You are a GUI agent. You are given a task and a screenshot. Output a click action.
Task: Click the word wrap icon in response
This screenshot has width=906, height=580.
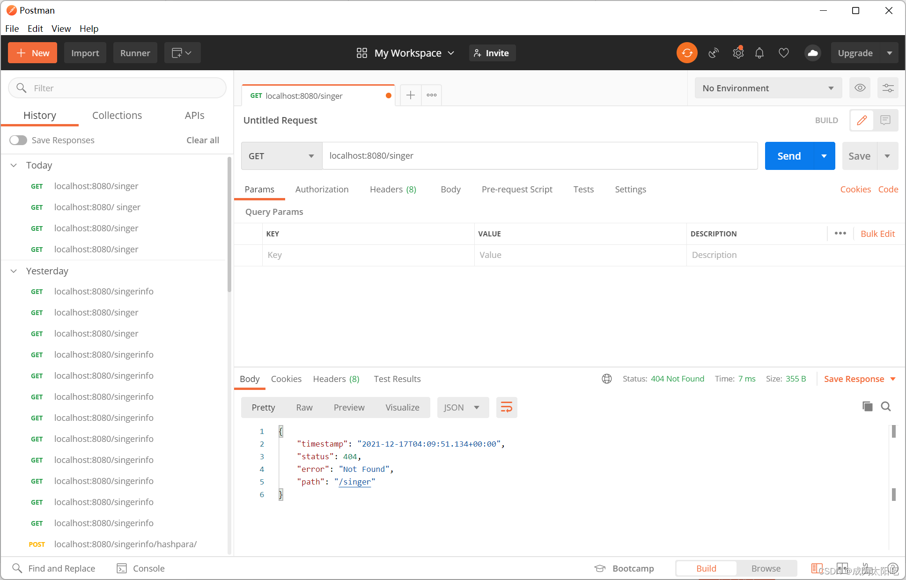[506, 407]
